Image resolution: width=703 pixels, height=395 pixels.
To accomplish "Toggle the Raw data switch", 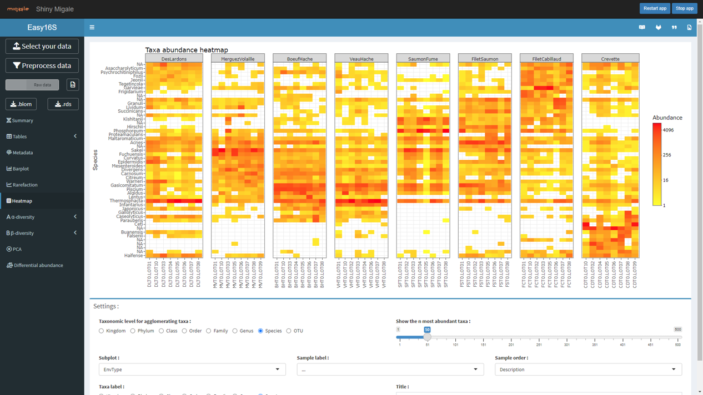I will pos(32,85).
